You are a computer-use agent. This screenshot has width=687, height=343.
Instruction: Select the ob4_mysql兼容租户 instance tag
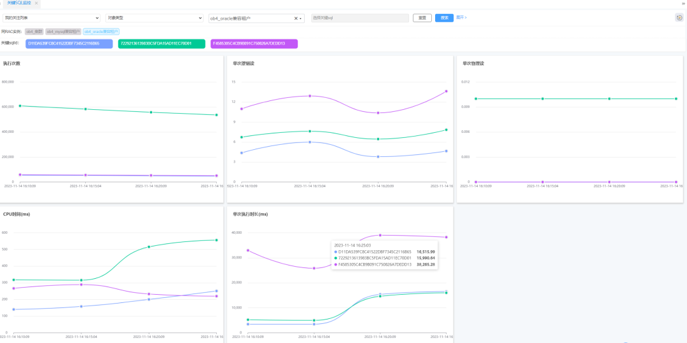pos(63,32)
